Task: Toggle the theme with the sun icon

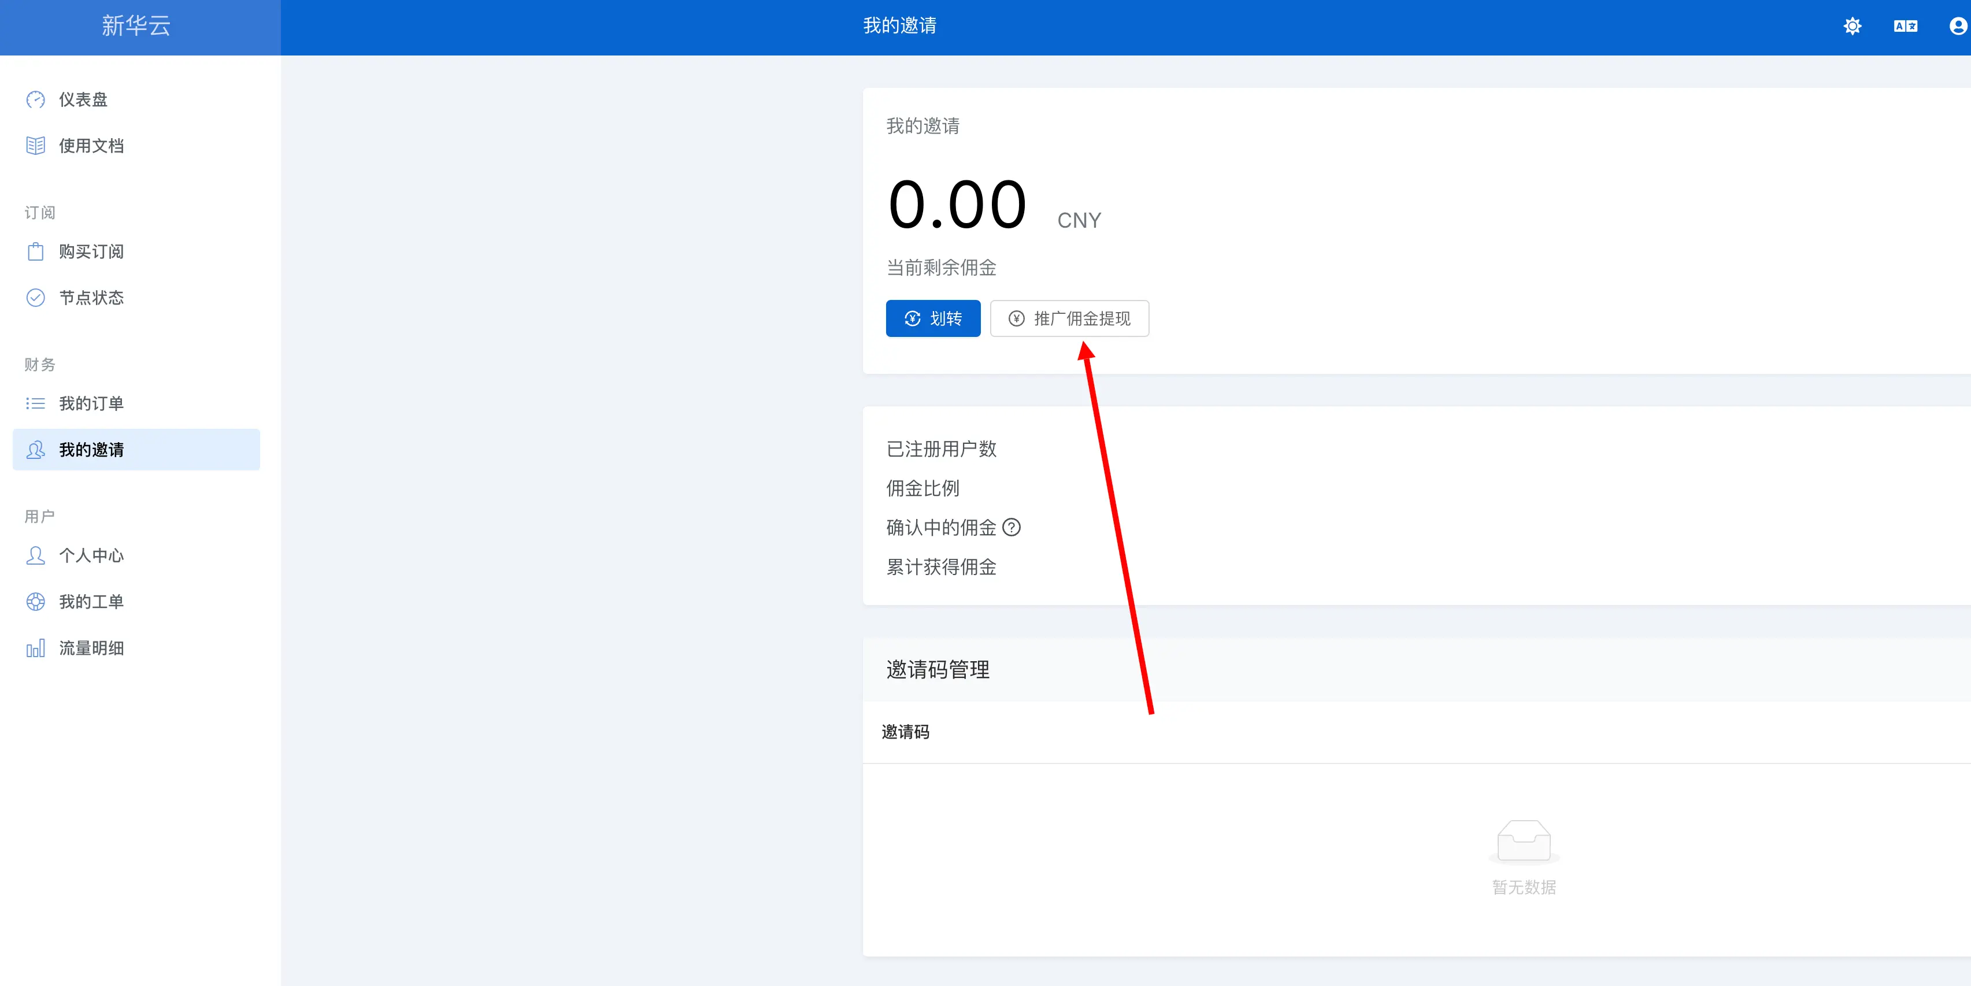Action: pyautogui.click(x=1851, y=26)
